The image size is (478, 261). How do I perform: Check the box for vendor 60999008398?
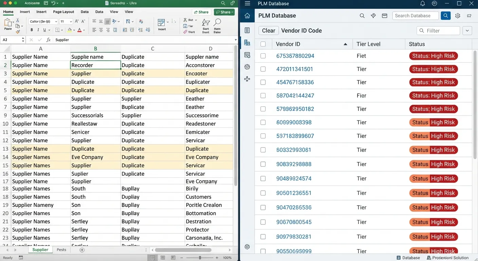click(x=263, y=122)
